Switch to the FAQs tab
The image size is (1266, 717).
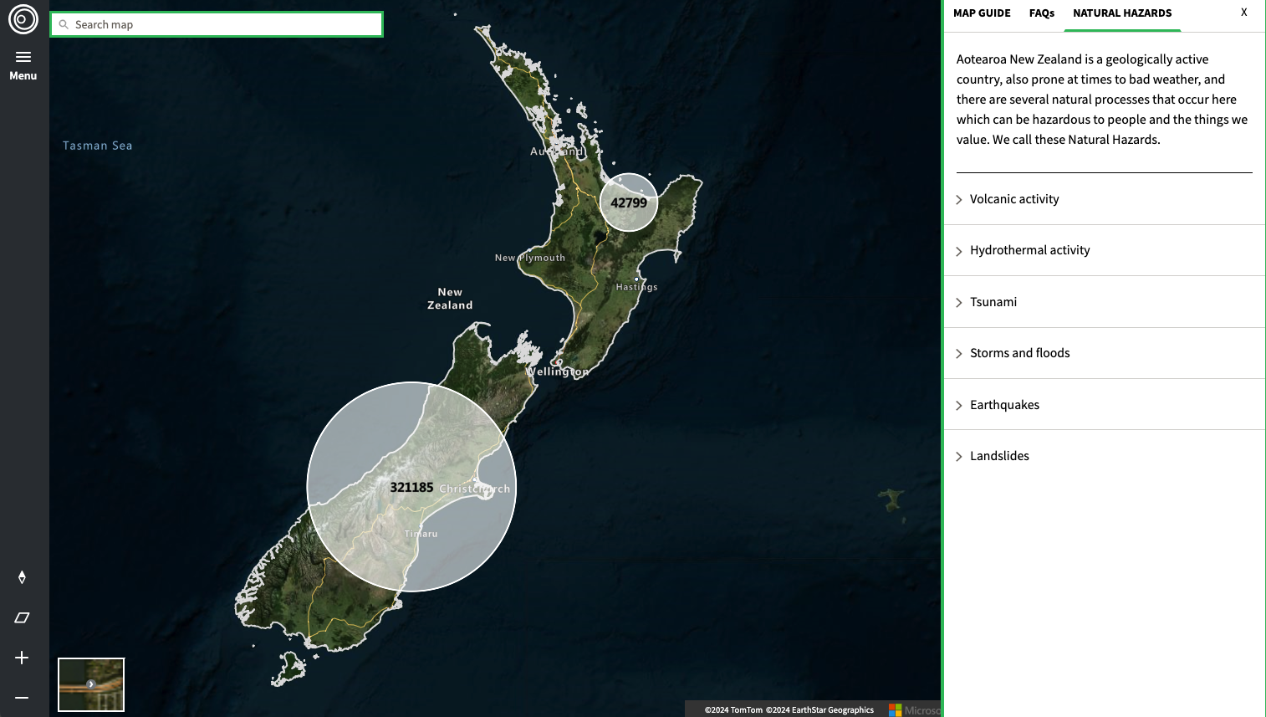click(x=1041, y=13)
